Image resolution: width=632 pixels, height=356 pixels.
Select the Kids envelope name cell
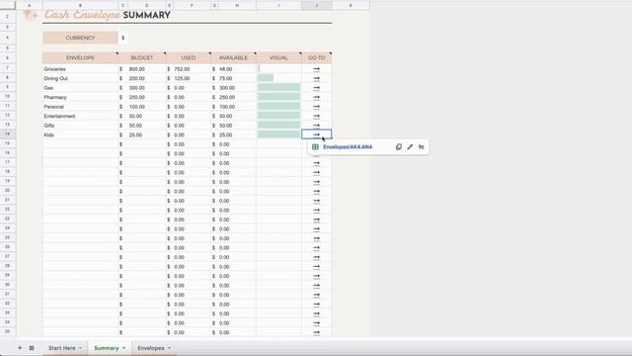click(80, 134)
